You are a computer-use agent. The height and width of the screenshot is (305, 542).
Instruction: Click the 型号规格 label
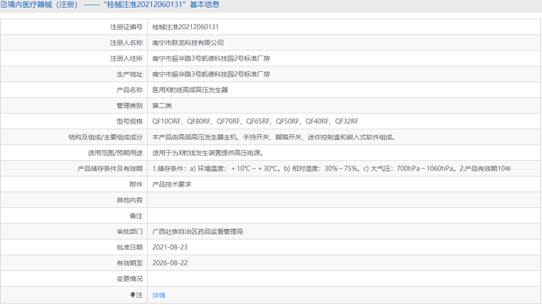[129, 121]
